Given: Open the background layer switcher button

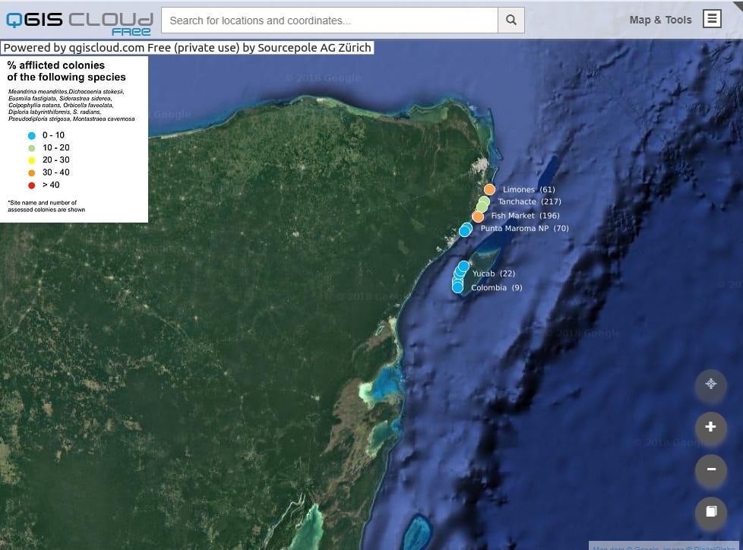Looking at the screenshot, I should (x=711, y=512).
